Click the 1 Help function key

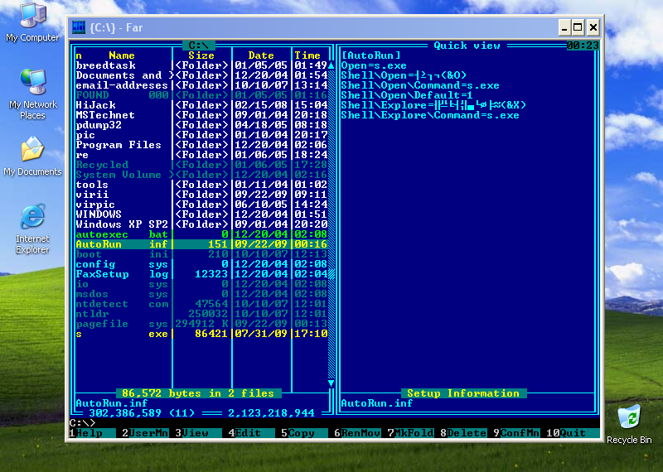tap(92, 433)
